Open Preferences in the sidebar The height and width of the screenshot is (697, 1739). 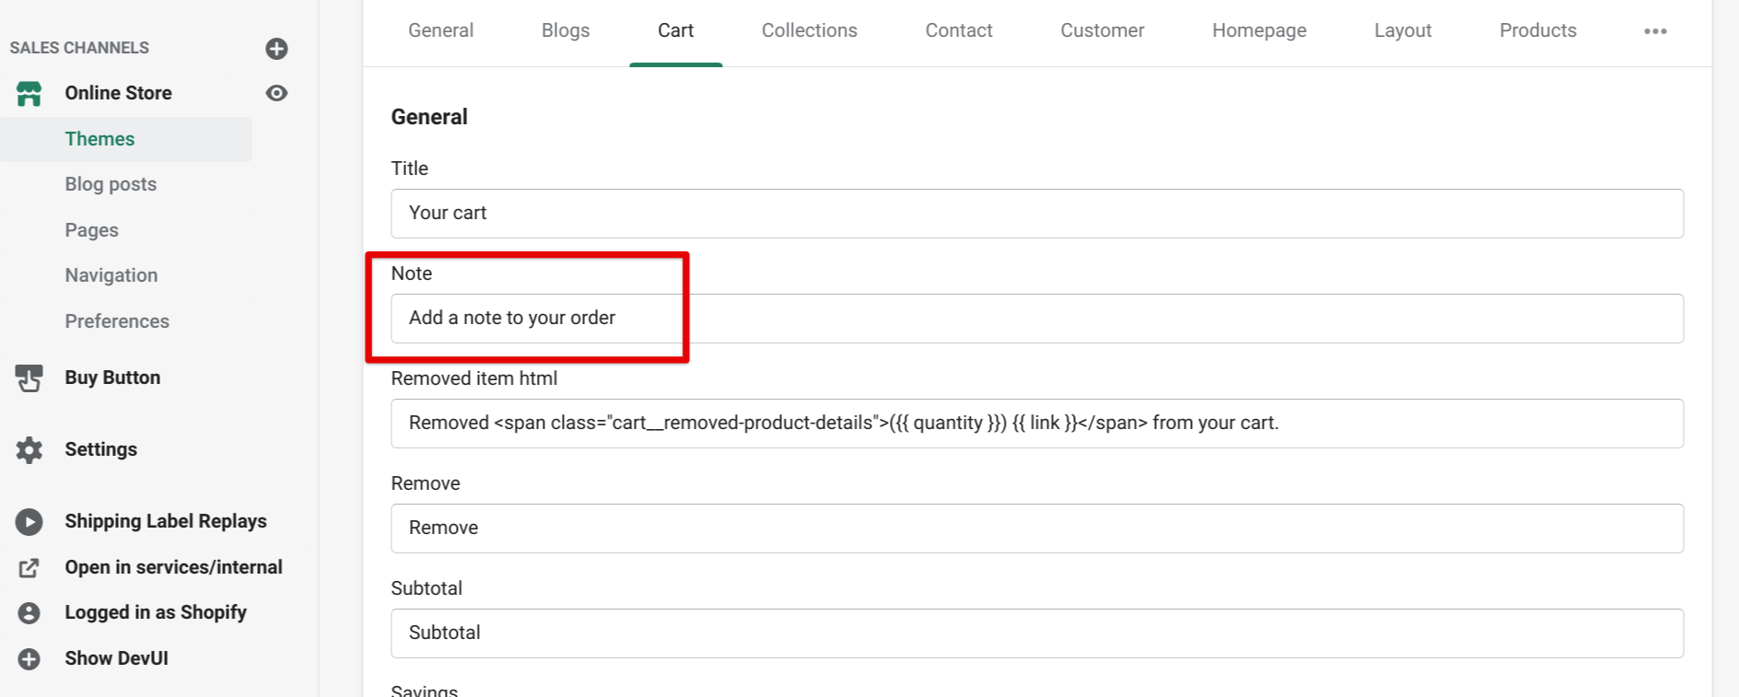coord(117,321)
